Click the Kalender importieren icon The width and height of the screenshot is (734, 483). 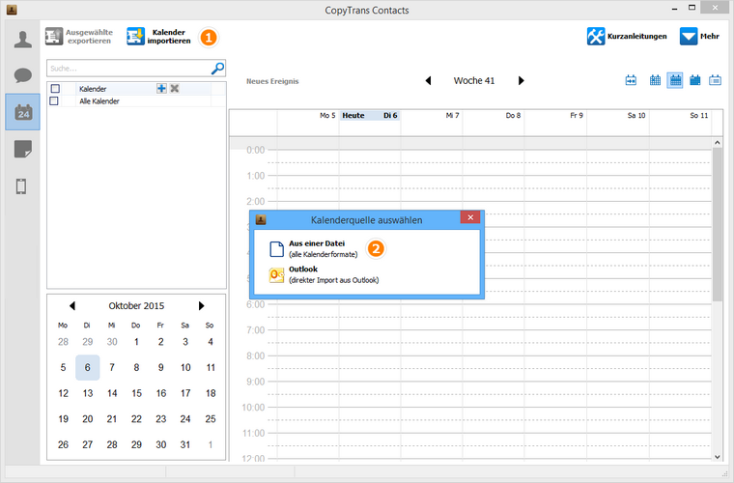pyautogui.click(x=135, y=37)
